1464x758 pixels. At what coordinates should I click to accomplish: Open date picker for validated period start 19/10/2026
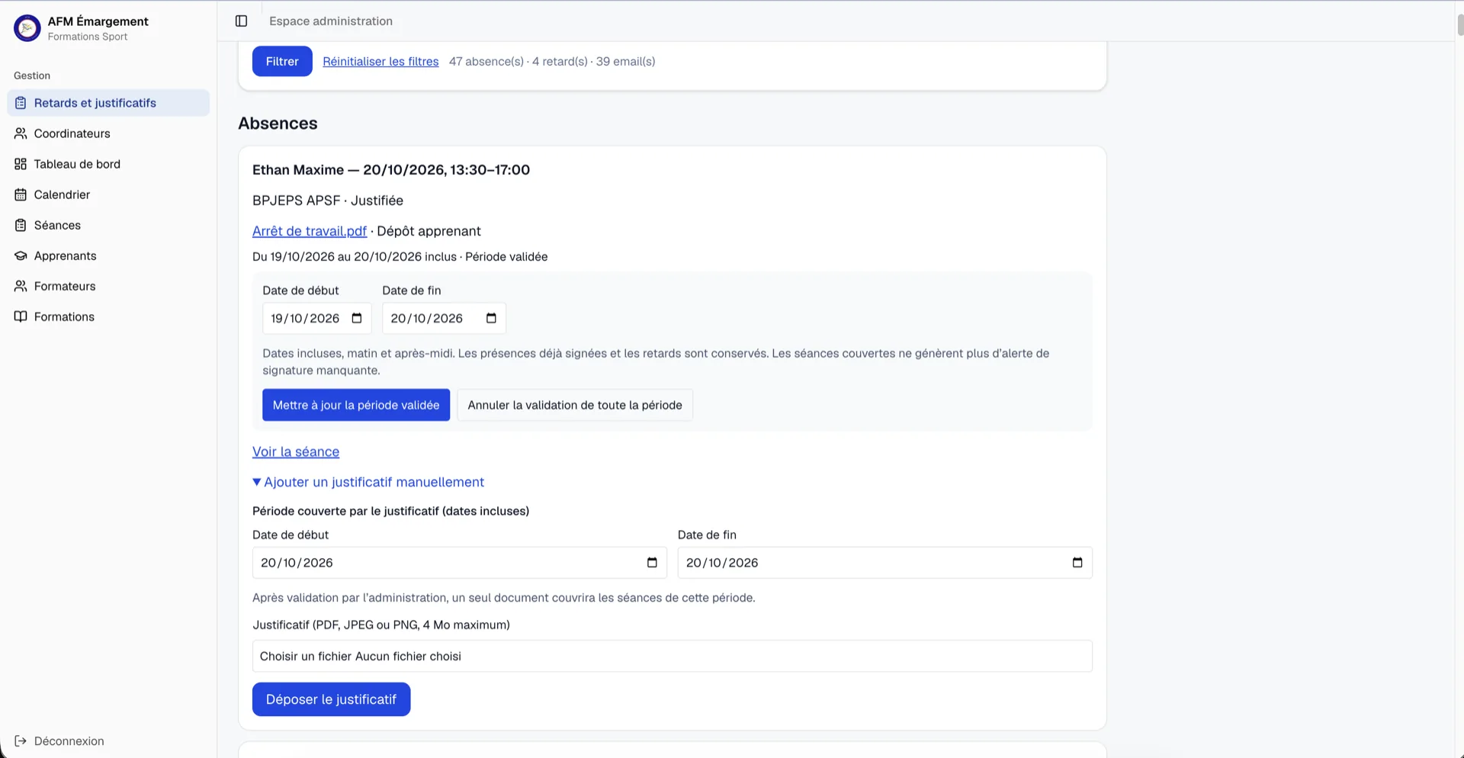[x=357, y=318]
